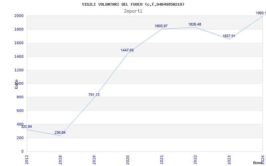
Task: Click the 791.13 value label
Action: coord(94,95)
